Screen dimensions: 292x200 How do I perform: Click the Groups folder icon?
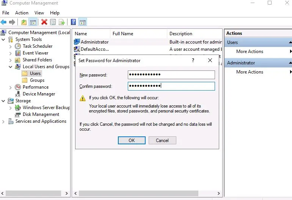25,80
